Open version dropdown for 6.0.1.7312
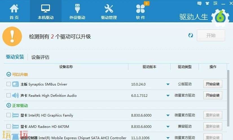The image size is (233, 140). click(168, 96)
